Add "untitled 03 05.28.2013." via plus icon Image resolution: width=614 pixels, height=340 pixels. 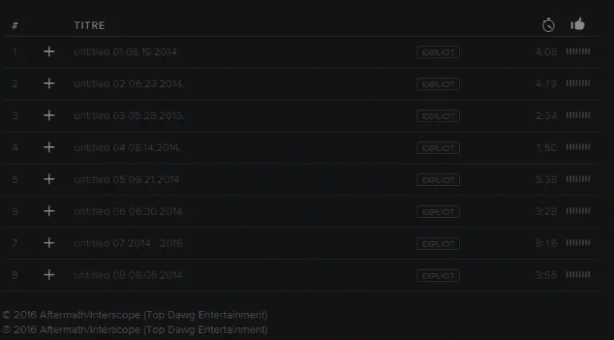pyautogui.click(x=49, y=116)
